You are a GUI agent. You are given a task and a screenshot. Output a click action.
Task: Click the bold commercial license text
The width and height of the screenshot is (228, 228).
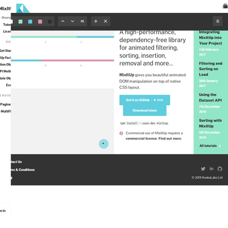coord(141,139)
